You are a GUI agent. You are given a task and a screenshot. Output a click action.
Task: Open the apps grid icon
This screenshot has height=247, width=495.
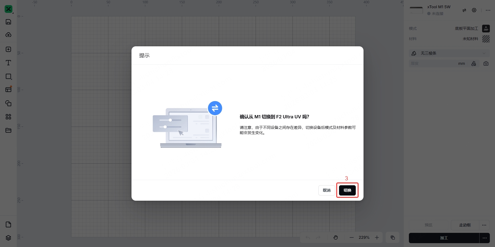click(8, 117)
